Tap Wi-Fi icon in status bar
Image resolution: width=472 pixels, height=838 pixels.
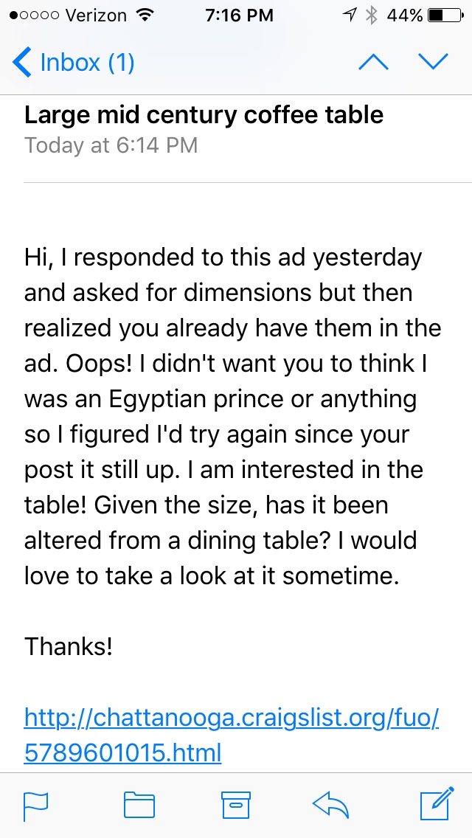pos(145,15)
